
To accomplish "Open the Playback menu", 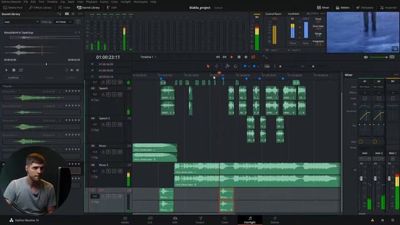I will tap(91, 2).
